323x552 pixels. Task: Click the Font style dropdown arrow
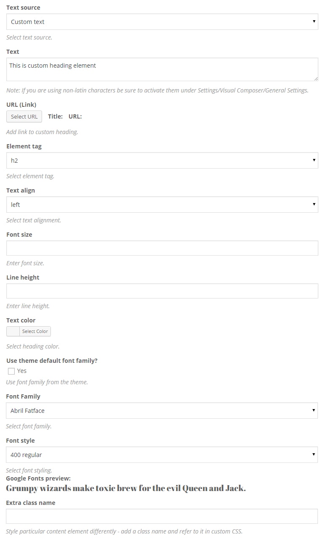313,455
